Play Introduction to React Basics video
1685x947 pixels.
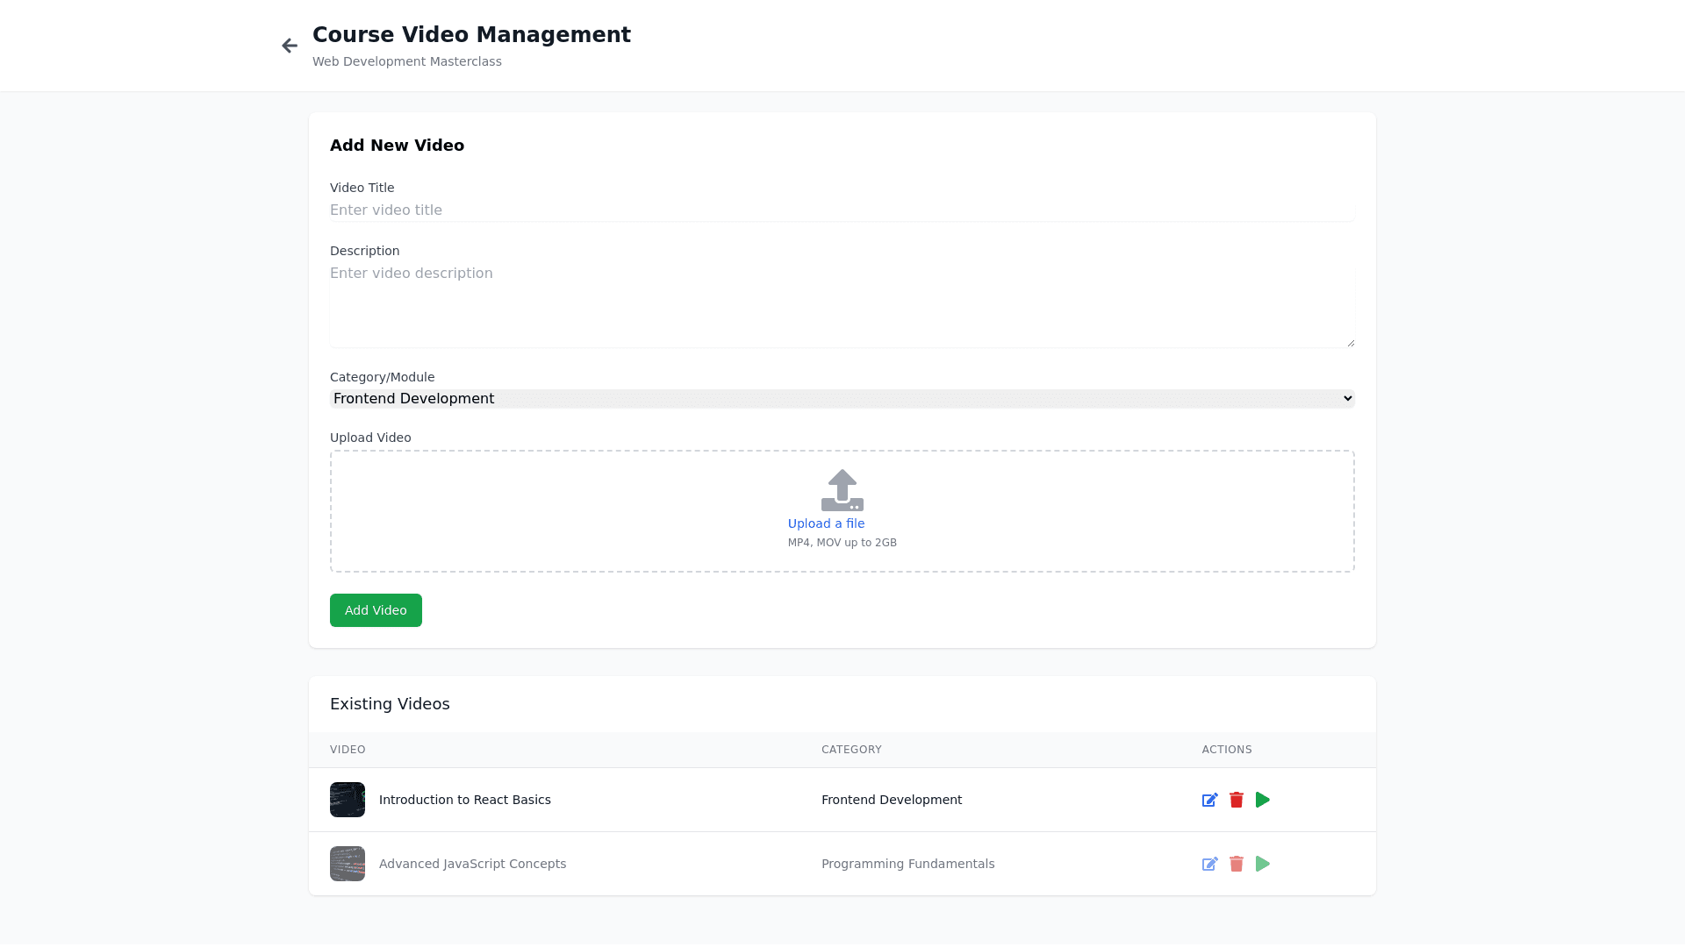(1262, 800)
